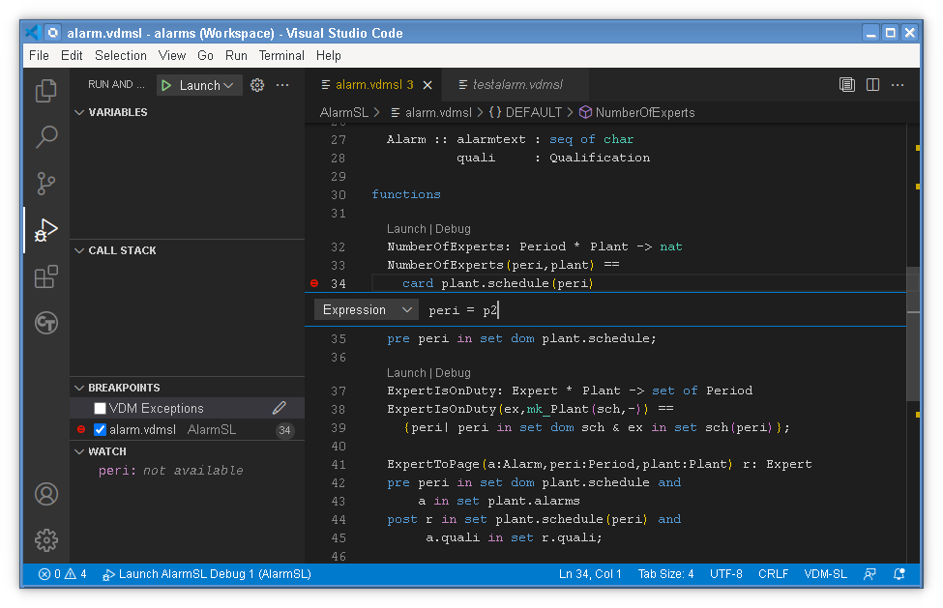This screenshot has width=943, height=608.
Task: Click the Split Editor Right icon
Action: [x=872, y=85]
